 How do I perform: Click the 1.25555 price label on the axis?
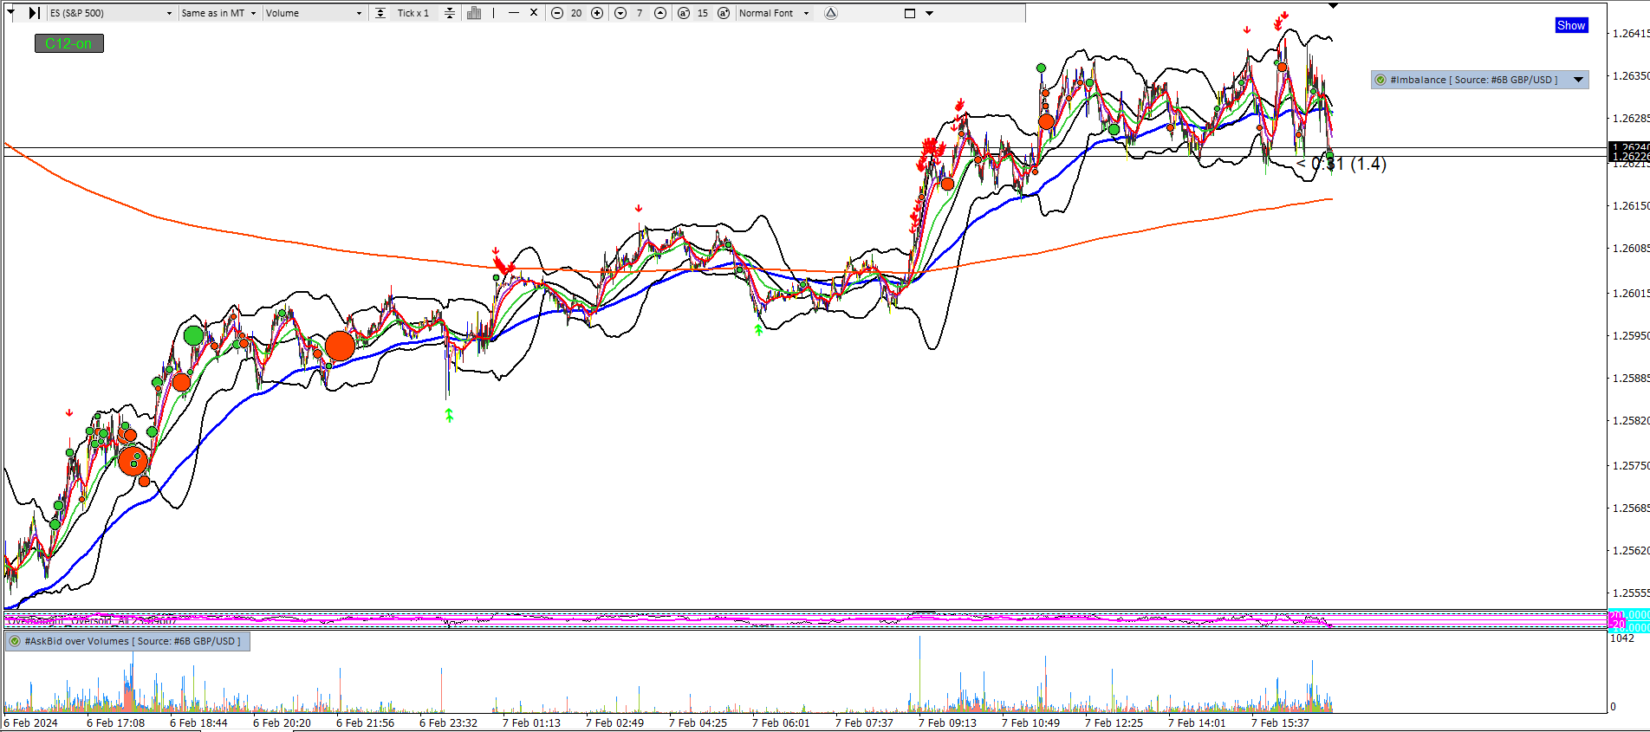coord(1630,593)
